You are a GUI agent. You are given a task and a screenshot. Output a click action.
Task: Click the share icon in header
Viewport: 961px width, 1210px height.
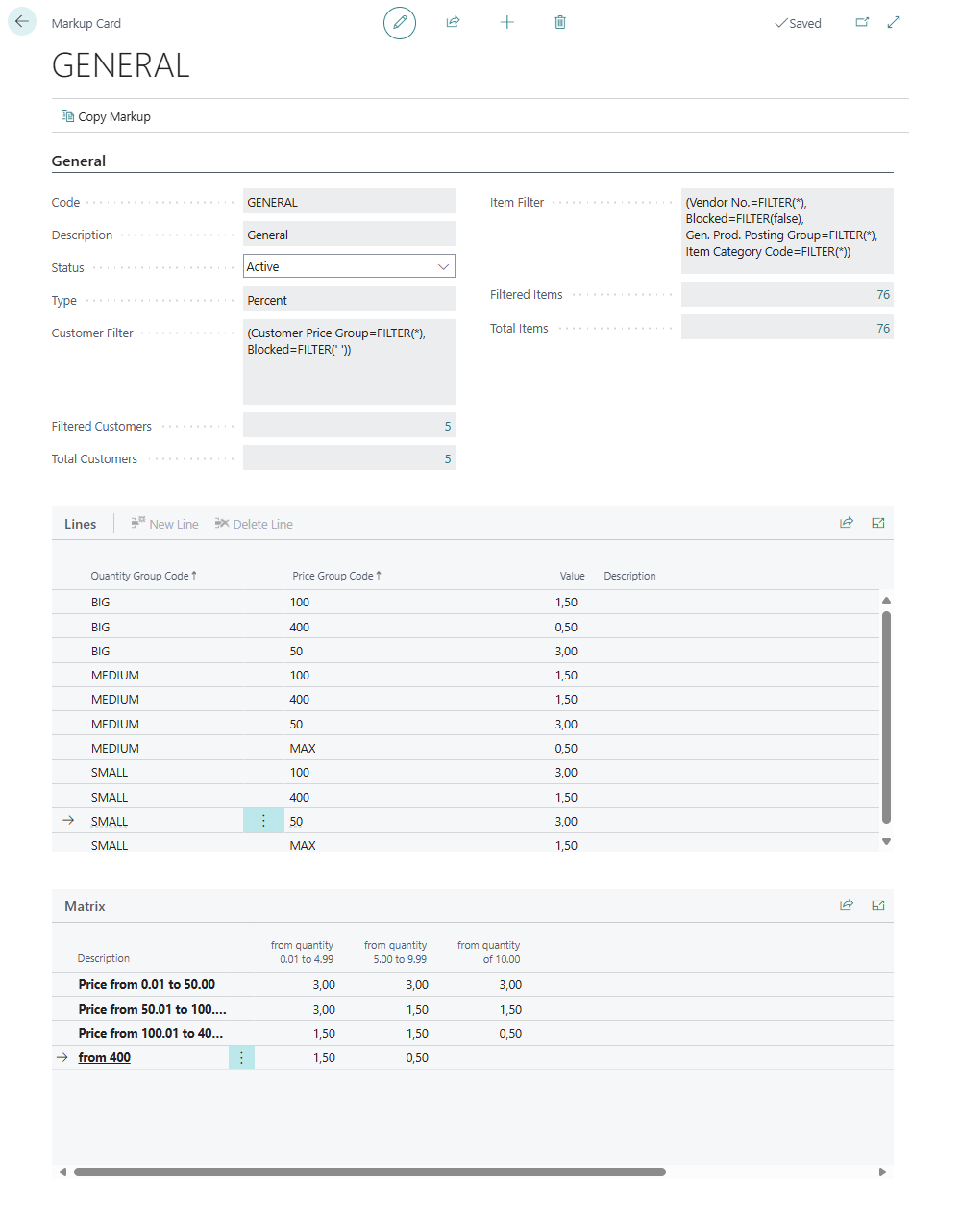point(453,22)
